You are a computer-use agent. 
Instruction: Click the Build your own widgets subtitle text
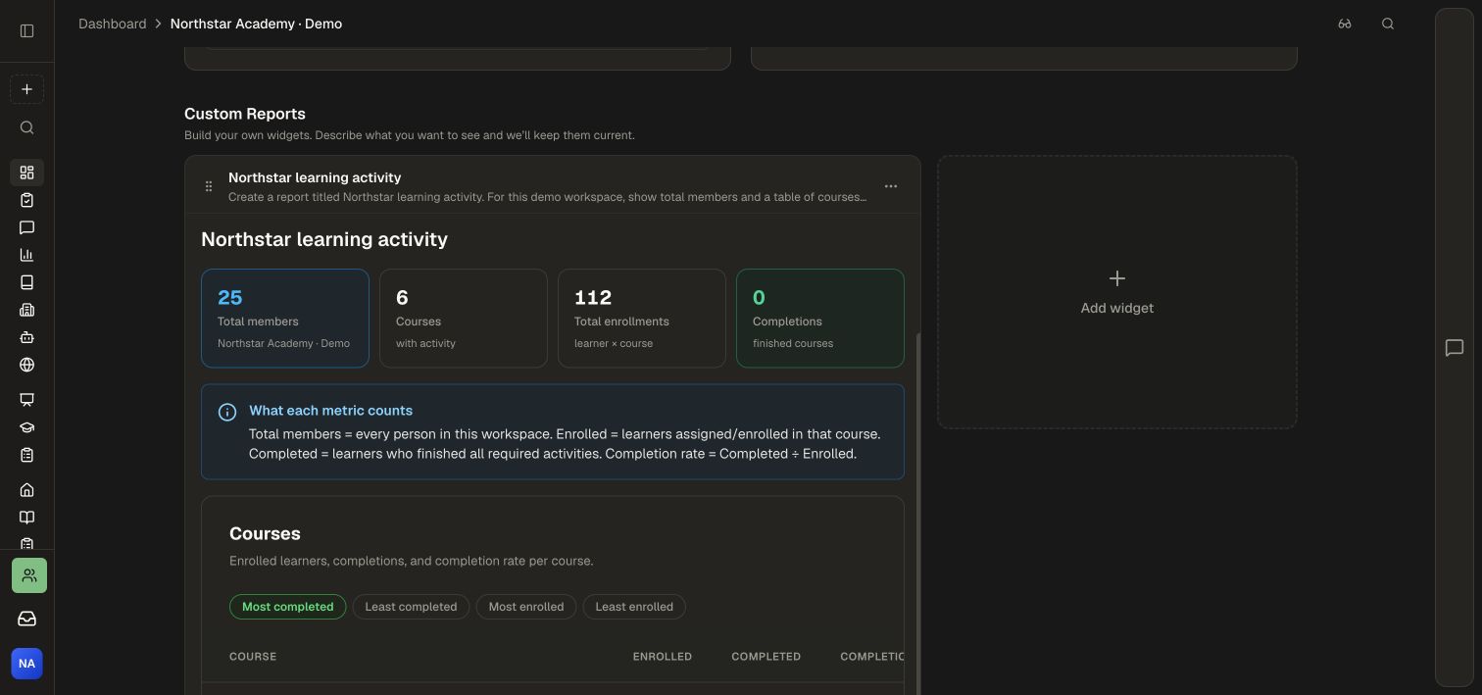coord(410,135)
